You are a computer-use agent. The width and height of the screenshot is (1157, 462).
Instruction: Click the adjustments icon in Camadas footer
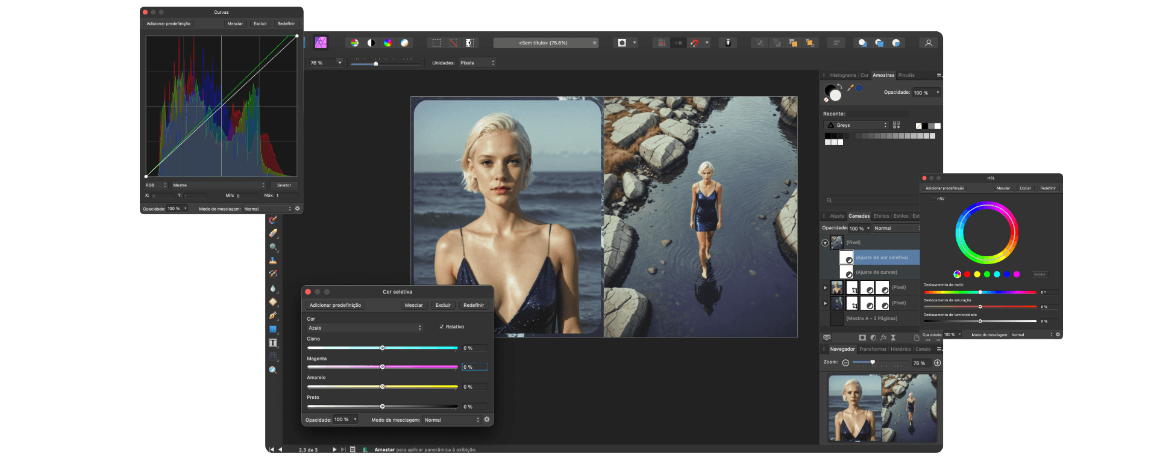[873, 337]
